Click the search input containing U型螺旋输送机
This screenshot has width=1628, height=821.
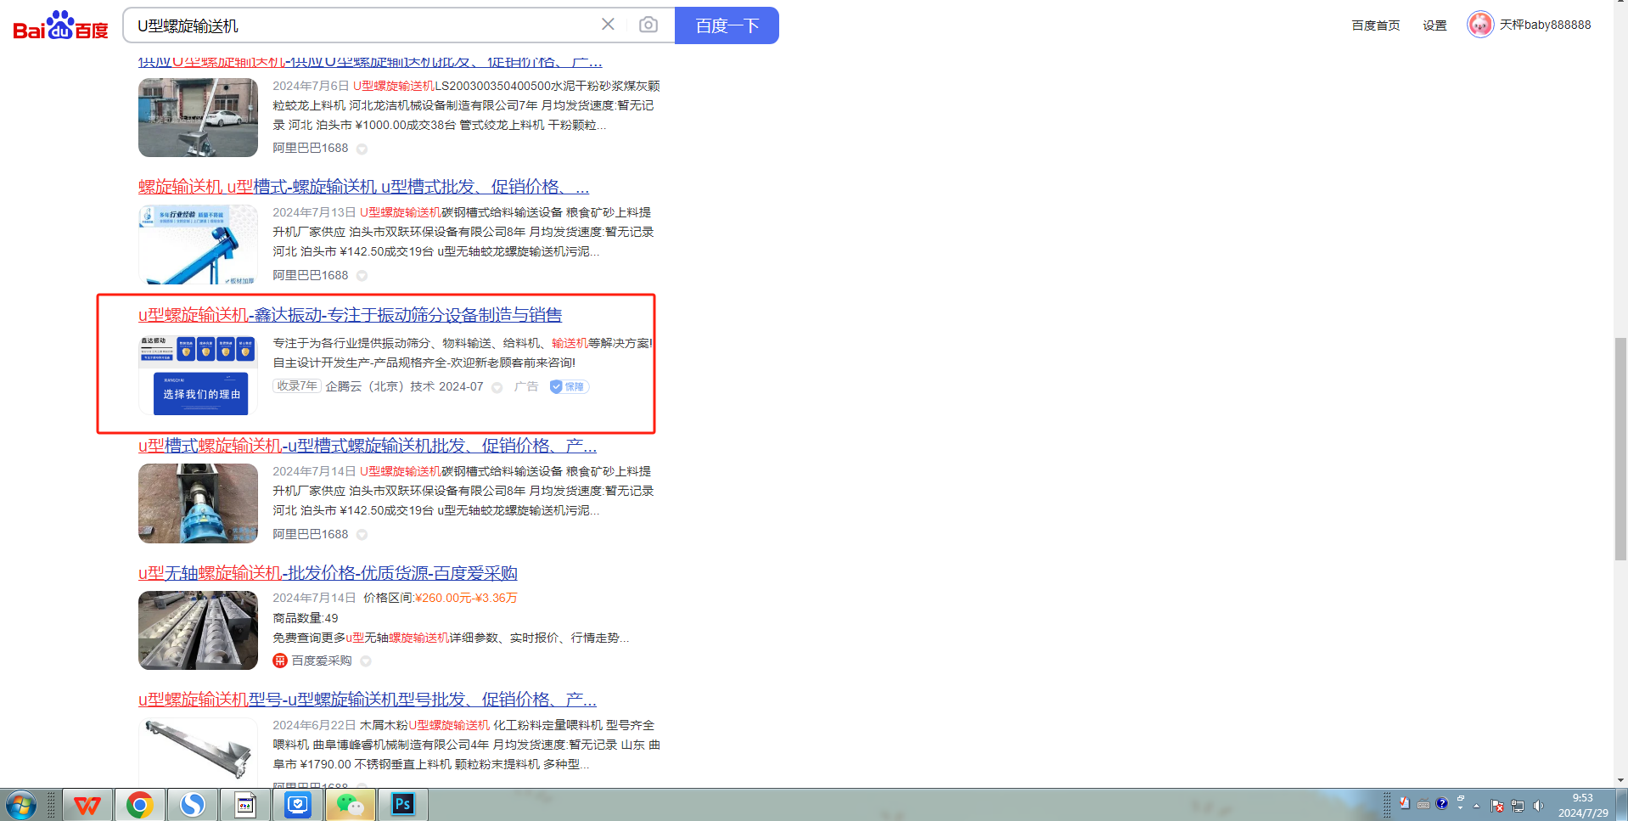365,25
